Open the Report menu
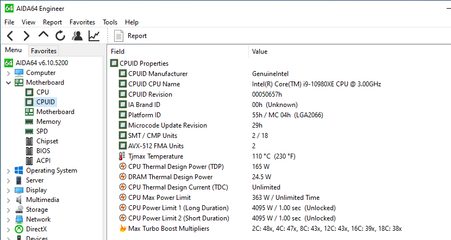The height and width of the screenshot is (240, 451). point(52,22)
